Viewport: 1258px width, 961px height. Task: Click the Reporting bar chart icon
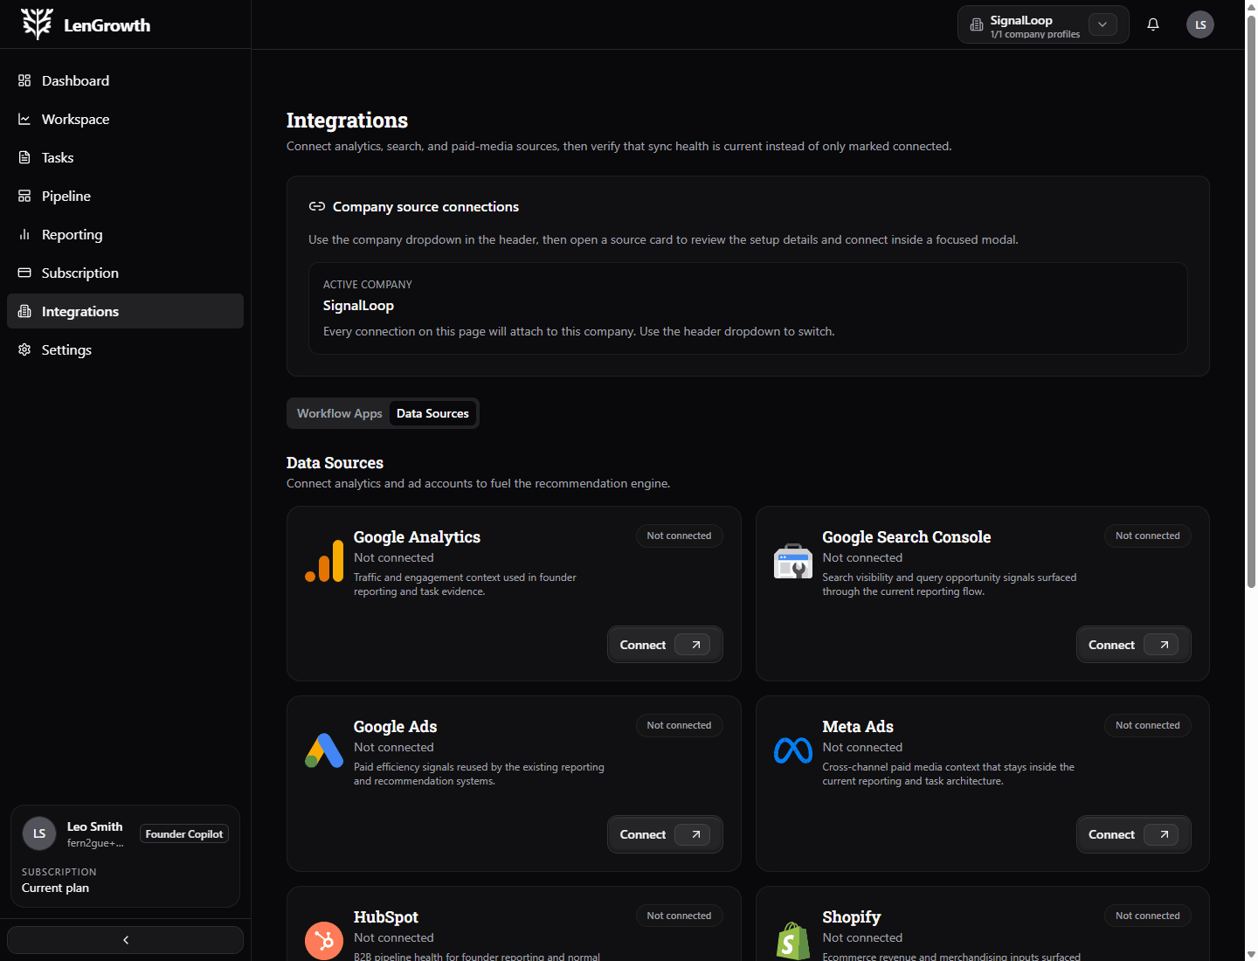[24, 234]
